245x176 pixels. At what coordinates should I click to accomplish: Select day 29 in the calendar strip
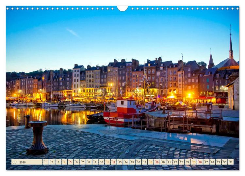point(219,162)
